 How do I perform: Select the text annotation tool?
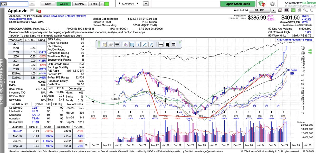tap(138, 45)
